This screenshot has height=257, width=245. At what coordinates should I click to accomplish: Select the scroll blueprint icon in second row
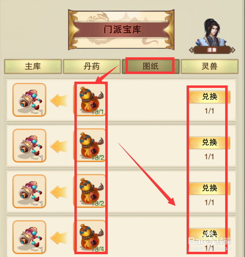click(29, 146)
